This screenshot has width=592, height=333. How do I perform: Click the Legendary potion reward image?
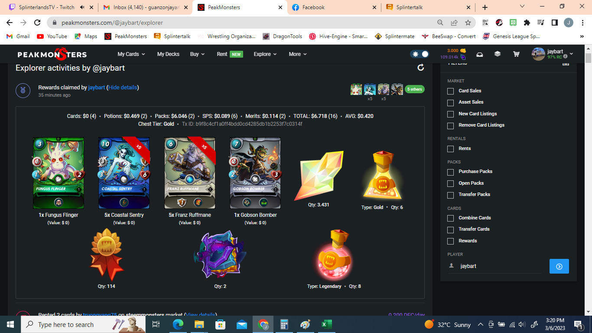click(x=334, y=255)
